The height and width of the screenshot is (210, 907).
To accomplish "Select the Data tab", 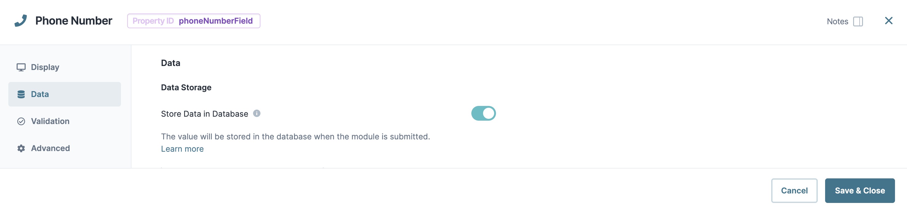I will [x=64, y=94].
